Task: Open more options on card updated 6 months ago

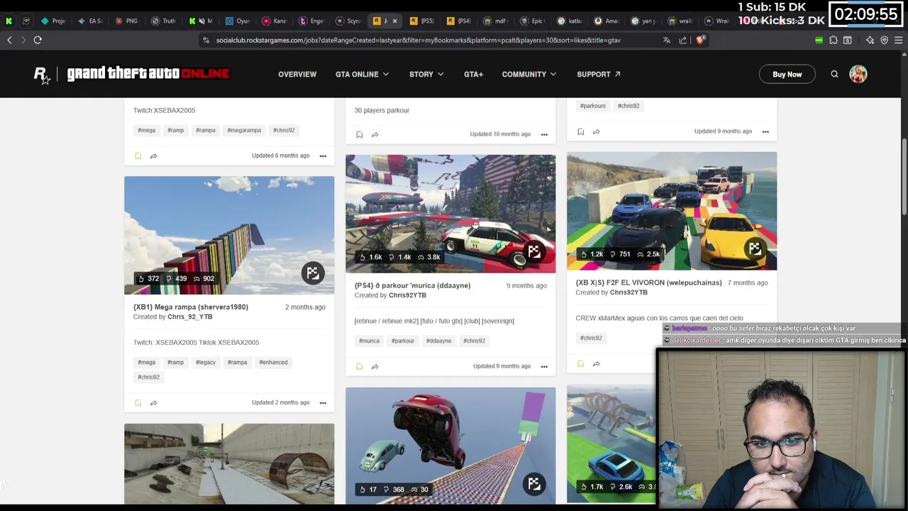Action: [323, 156]
